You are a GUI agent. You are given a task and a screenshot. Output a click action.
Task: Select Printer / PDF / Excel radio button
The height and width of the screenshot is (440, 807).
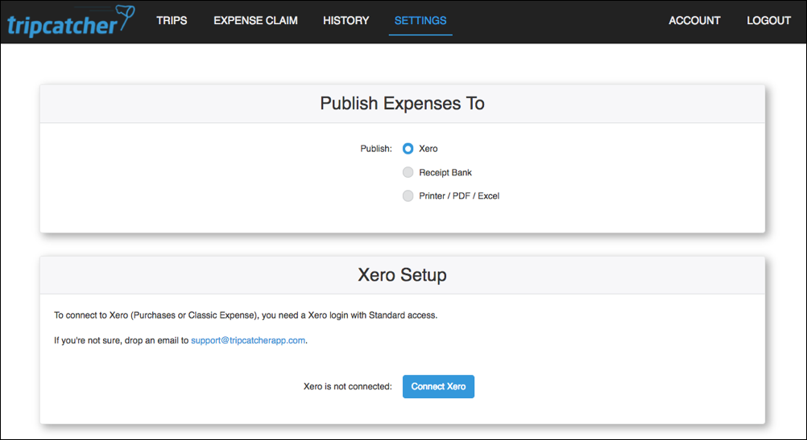tap(408, 195)
